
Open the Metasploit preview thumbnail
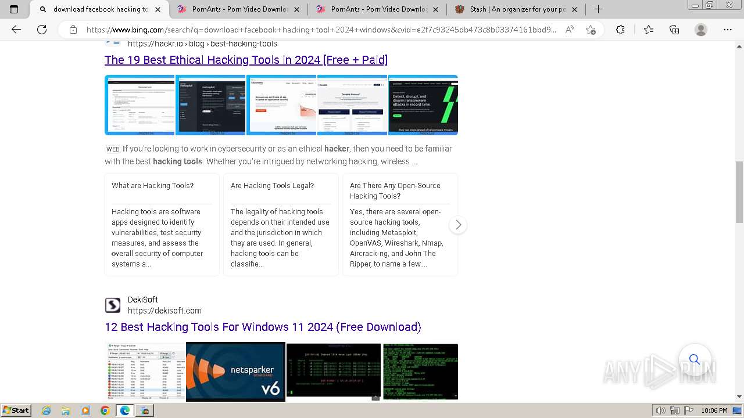coord(210,105)
